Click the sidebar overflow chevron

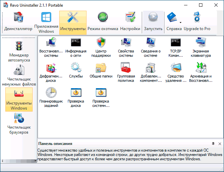point(2,161)
